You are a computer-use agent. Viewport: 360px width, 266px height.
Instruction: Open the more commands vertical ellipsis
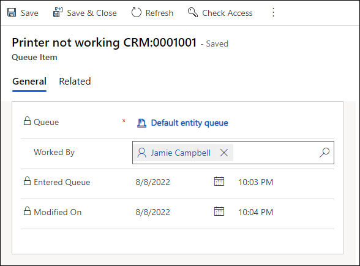point(273,12)
